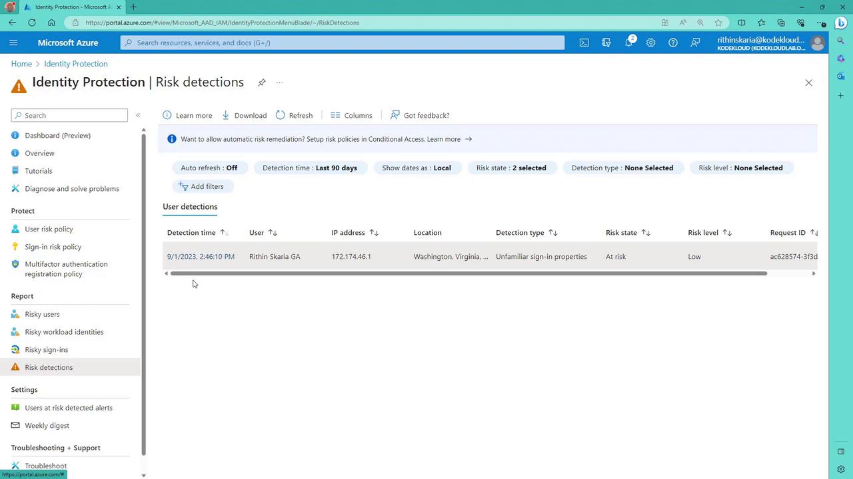Open User risk policy
Screen dimensions: 853x479
coord(49,229)
